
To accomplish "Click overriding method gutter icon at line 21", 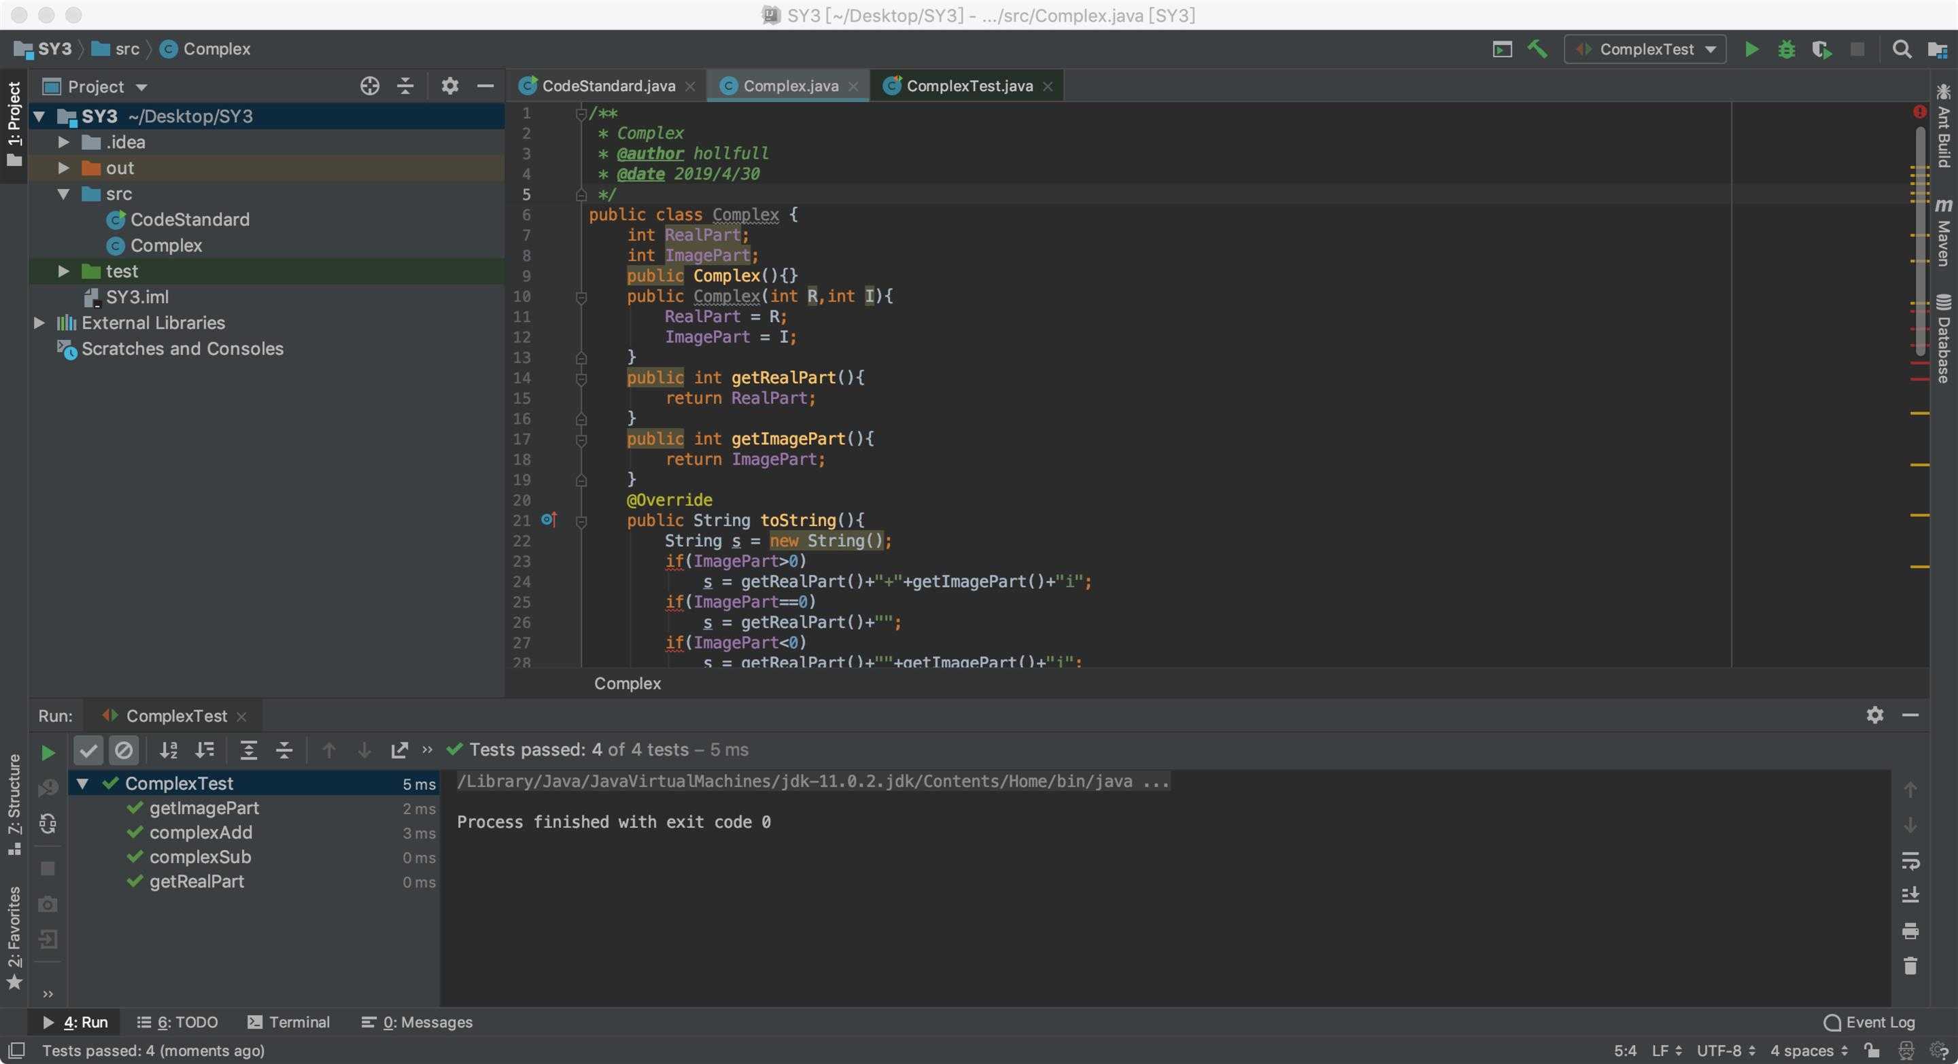I will pyautogui.click(x=549, y=520).
